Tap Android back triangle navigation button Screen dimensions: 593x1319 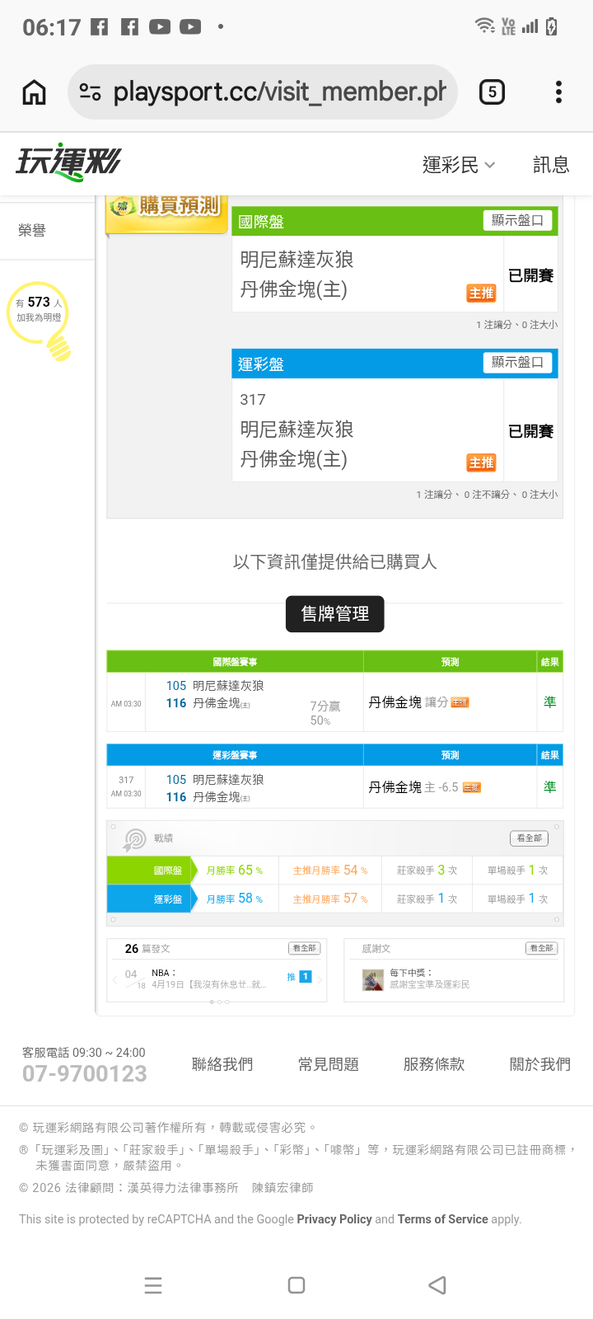coord(437,1285)
